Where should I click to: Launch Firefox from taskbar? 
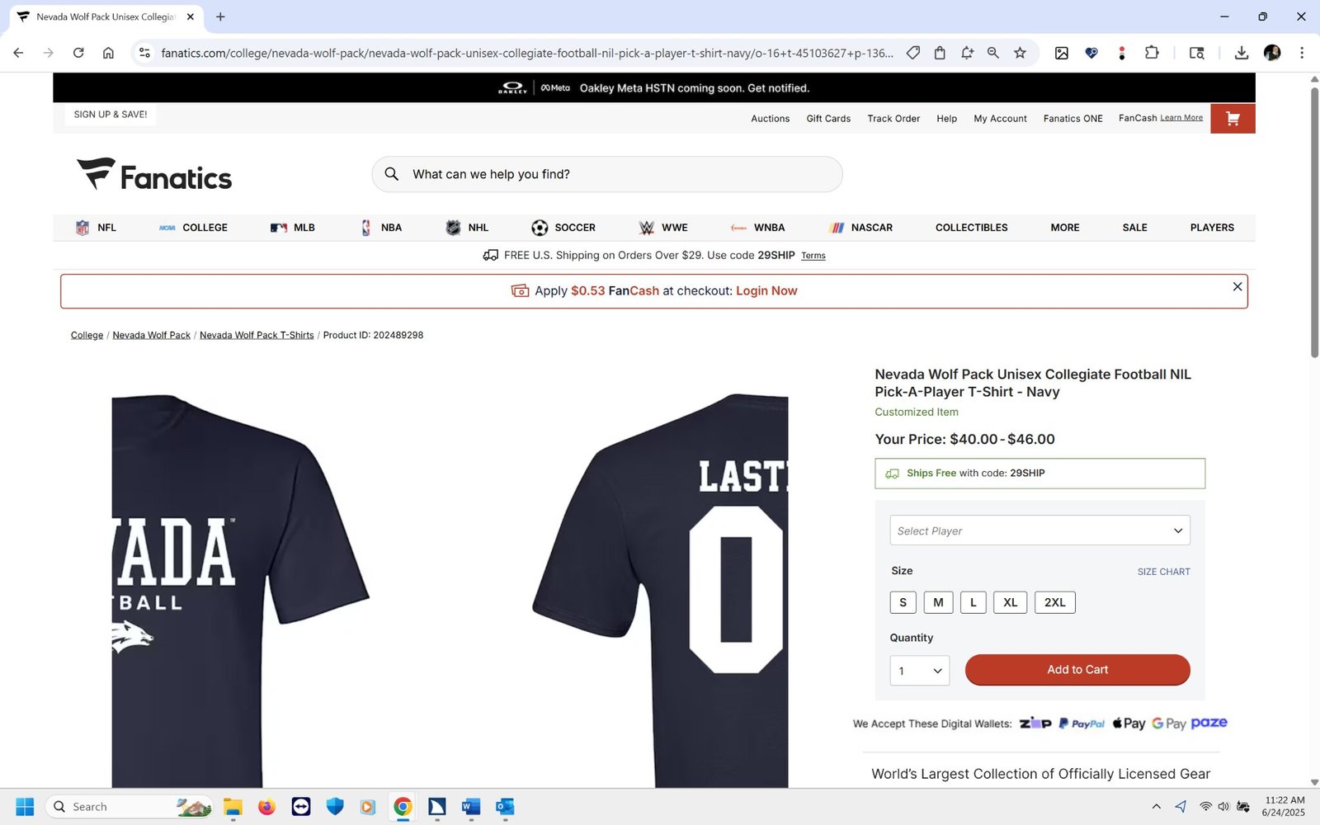pyautogui.click(x=266, y=807)
